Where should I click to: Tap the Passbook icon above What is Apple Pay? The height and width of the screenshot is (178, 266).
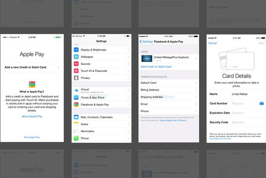point(32,85)
